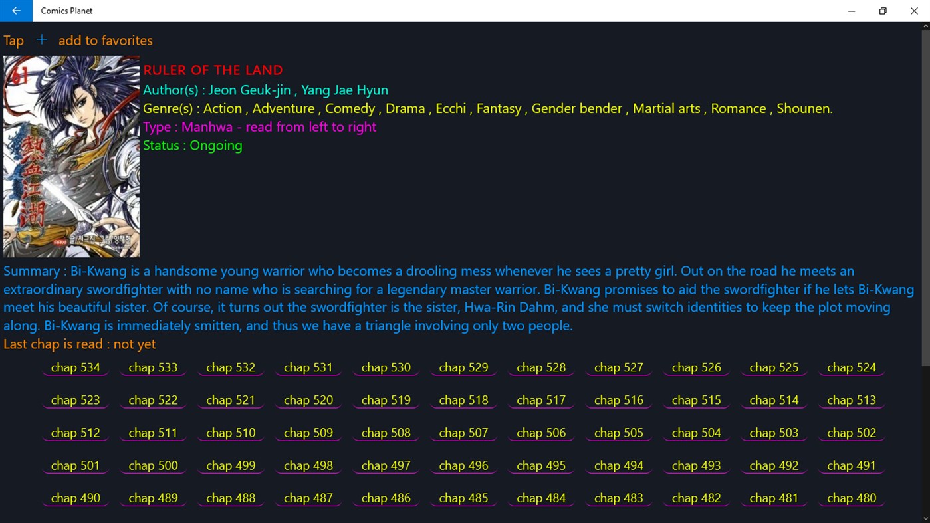Read chap 510

[231, 433]
